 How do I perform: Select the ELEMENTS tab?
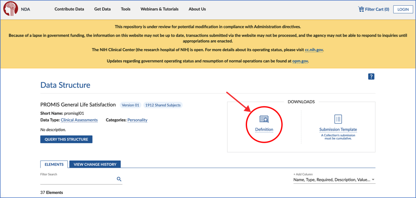tap(54, 164)
